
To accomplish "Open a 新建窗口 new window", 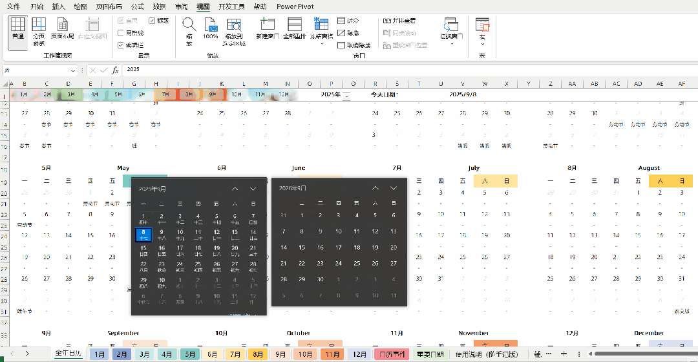I will [x=268, y=29].
